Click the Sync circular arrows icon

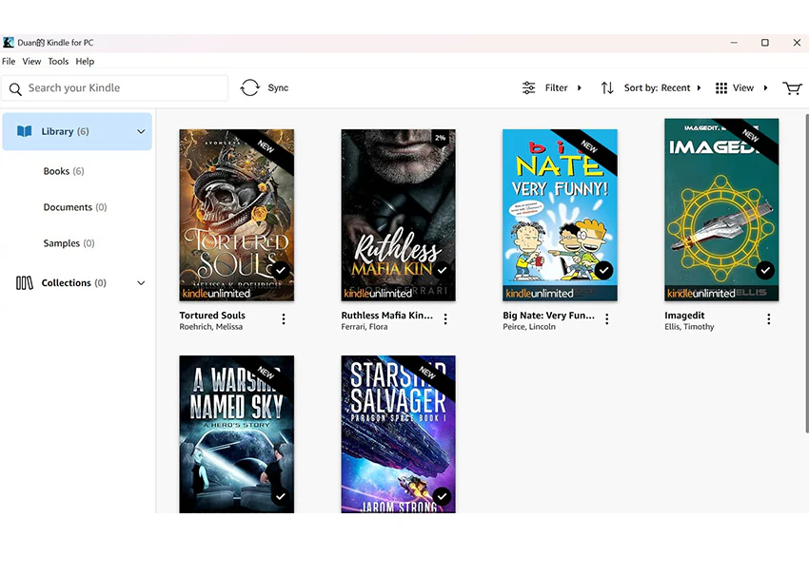(249, 87)
